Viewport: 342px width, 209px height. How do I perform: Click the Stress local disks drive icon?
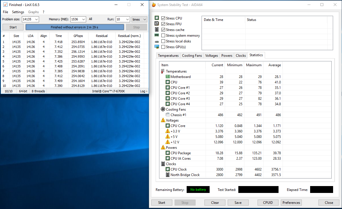[x=156, y=41]
